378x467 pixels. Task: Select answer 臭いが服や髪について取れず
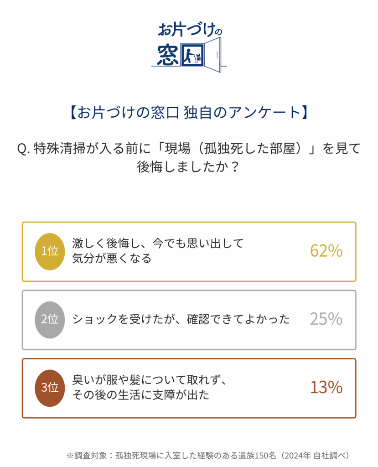[149, 380]
